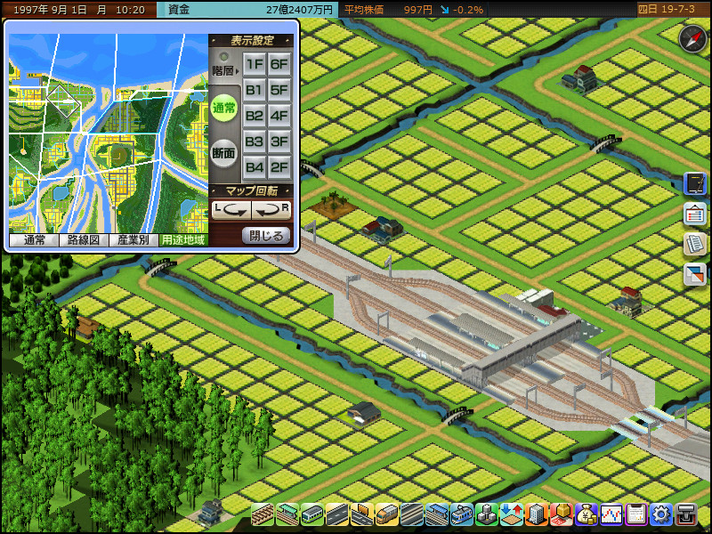Rotate the map left with L arrow

point(231,210)
